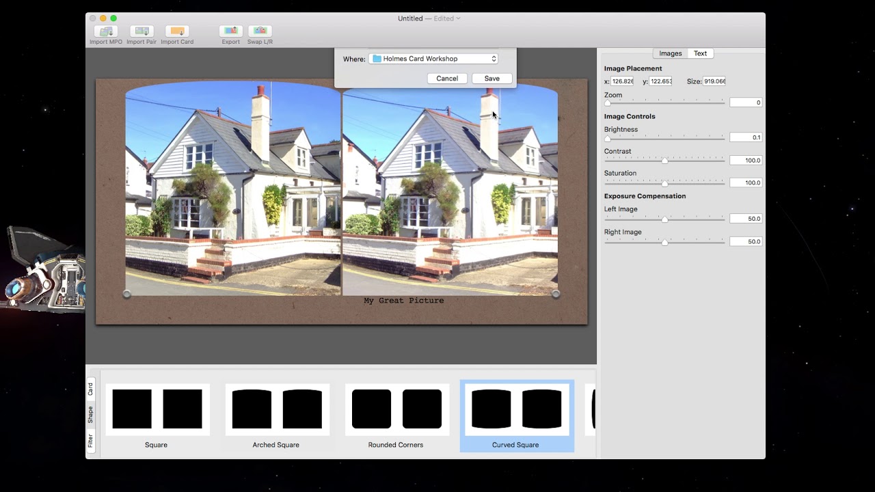Screen dimensions: 875x492
Task: Choose the Square shape thumbnail
Action: pos(157,409)
